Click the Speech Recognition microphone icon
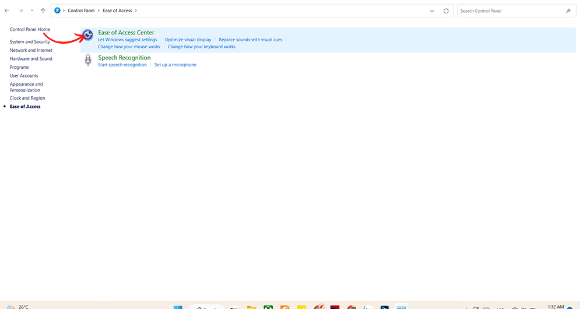This screenshot has width=583, height=309. (x=88, y=60)
